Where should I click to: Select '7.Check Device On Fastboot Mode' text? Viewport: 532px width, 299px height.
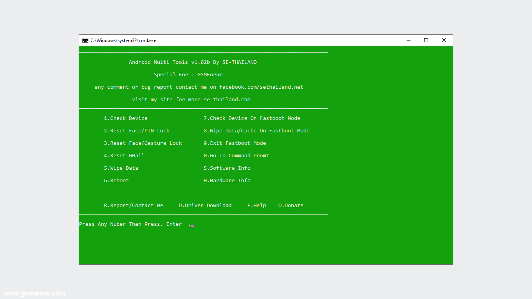(252, 118)
